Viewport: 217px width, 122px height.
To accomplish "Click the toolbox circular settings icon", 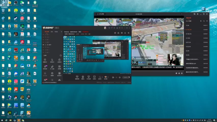I will (60, 55).
